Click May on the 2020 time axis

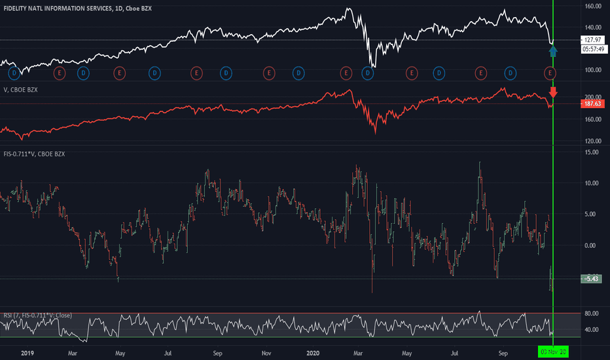coord(406,353)
